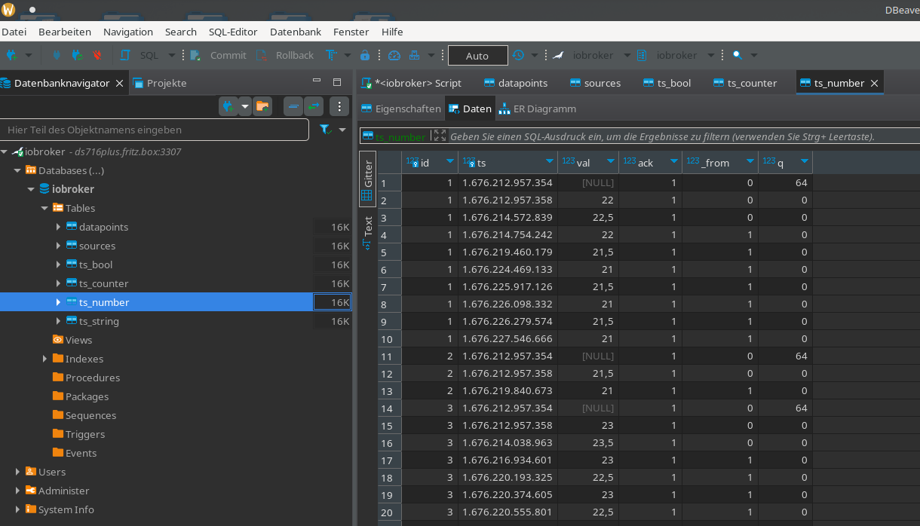Switch to the ts_bool editor tab
The image size is (920, 526).
(x=667, y=83)
